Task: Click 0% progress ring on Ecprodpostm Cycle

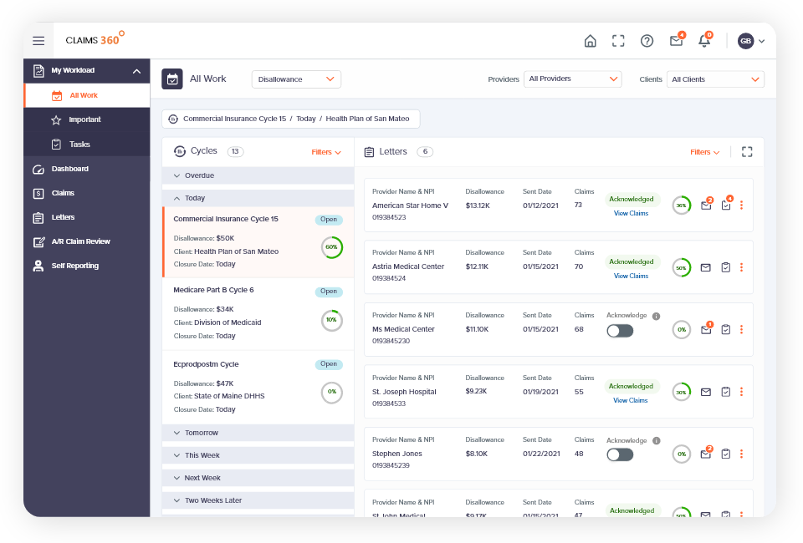Action: (x=332, y=392)
